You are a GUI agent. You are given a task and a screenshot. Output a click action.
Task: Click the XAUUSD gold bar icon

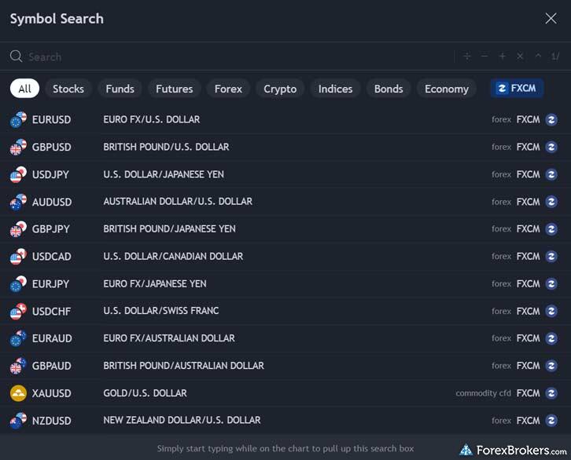click(x=18, y=393)
